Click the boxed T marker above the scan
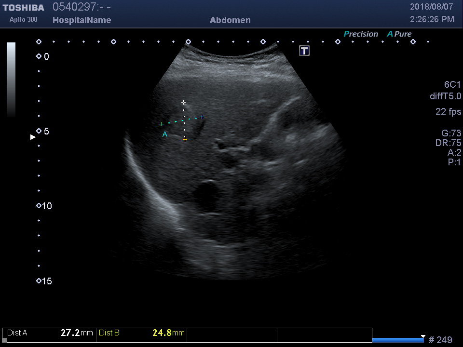This screenshot has height=347, width=463. pyautogui.click(x=304, y=51)
